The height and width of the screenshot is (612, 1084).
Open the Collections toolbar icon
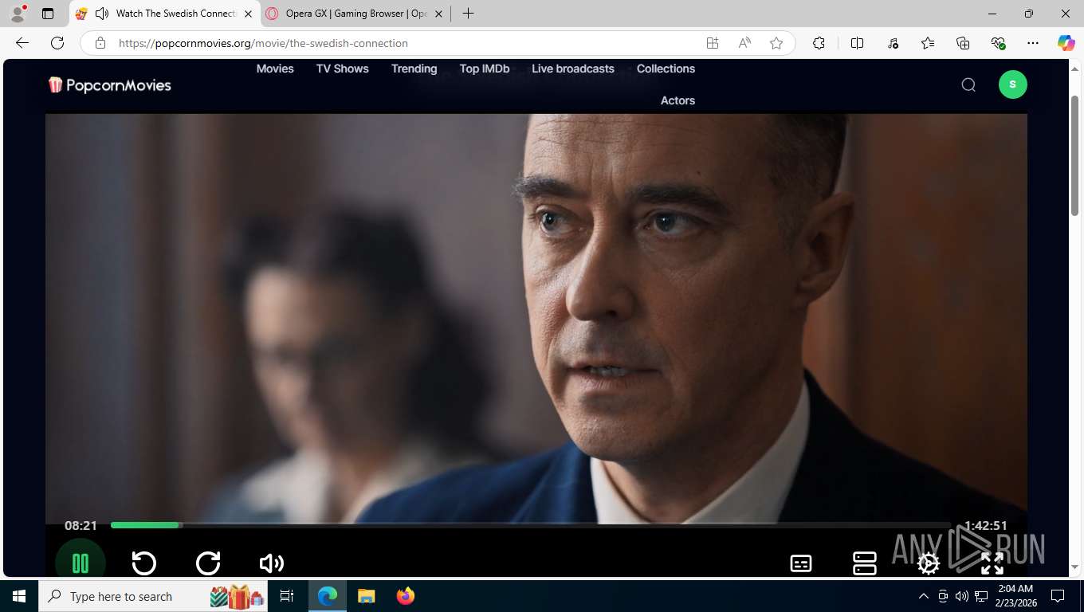point(963,43)
